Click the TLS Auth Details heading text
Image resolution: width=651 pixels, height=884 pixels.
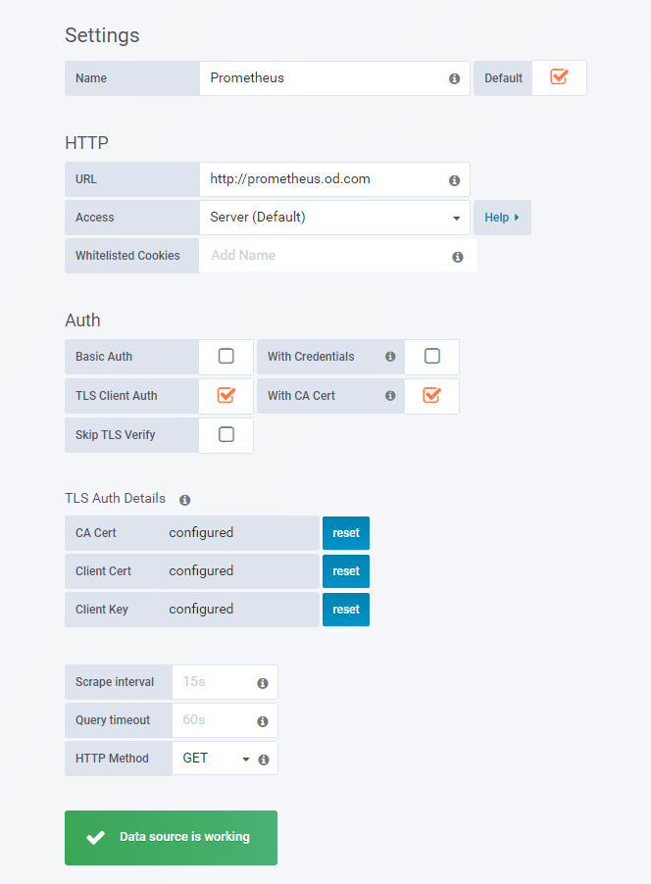coord(115,499)
